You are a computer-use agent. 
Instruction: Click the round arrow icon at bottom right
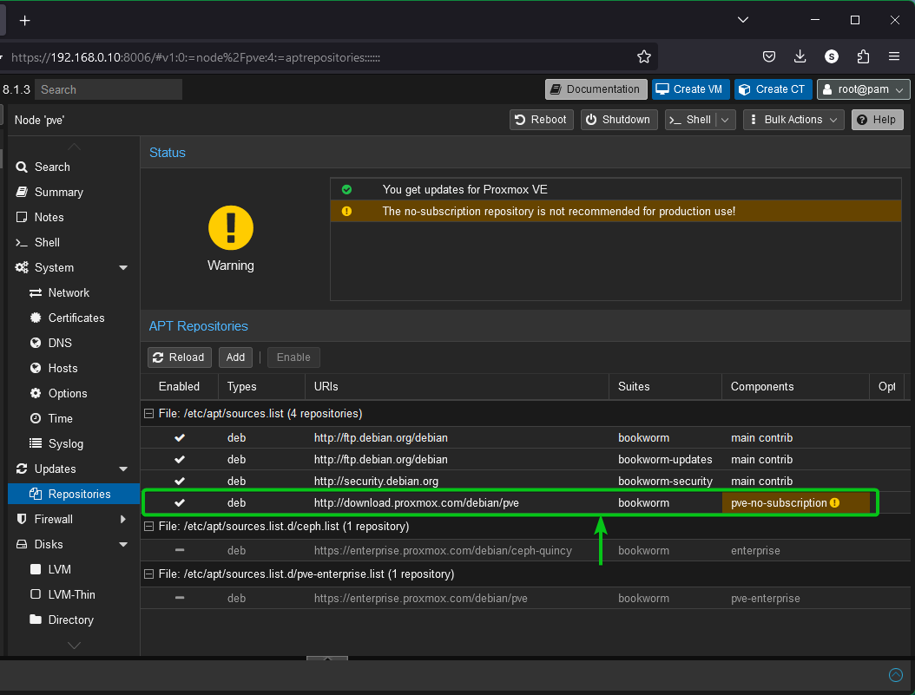pos(895,674)
